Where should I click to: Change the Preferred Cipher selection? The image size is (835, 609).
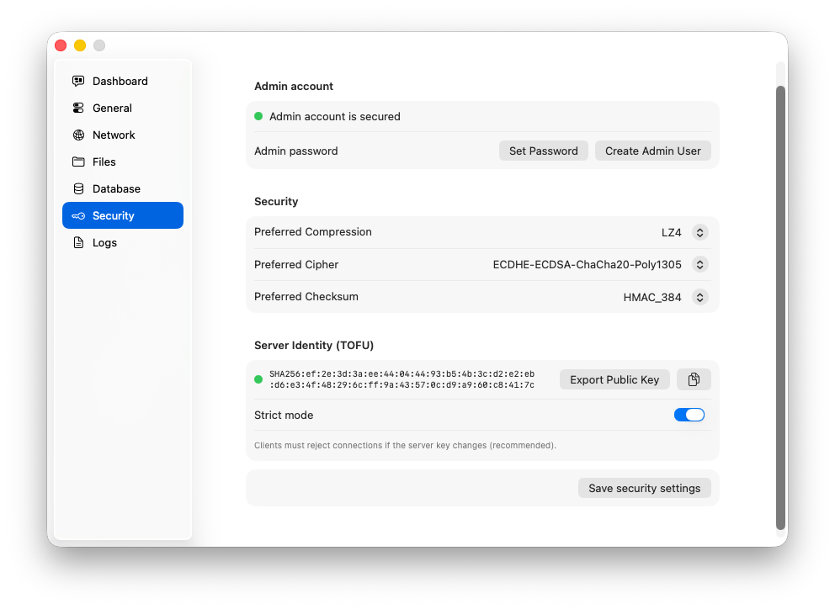(699, 264)
